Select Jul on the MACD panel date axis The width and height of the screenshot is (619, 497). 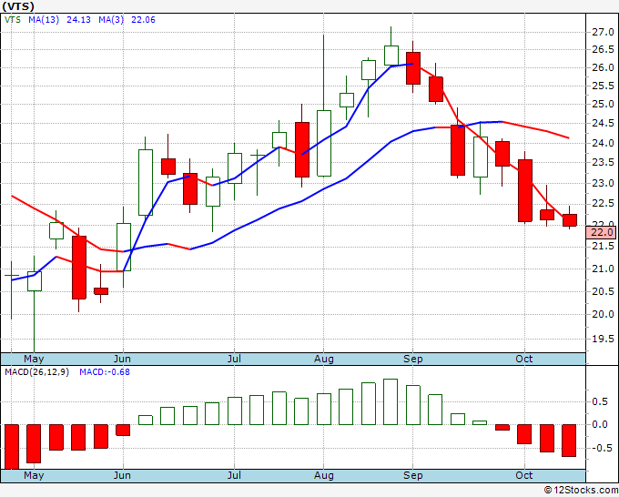(x=234, y=475)
